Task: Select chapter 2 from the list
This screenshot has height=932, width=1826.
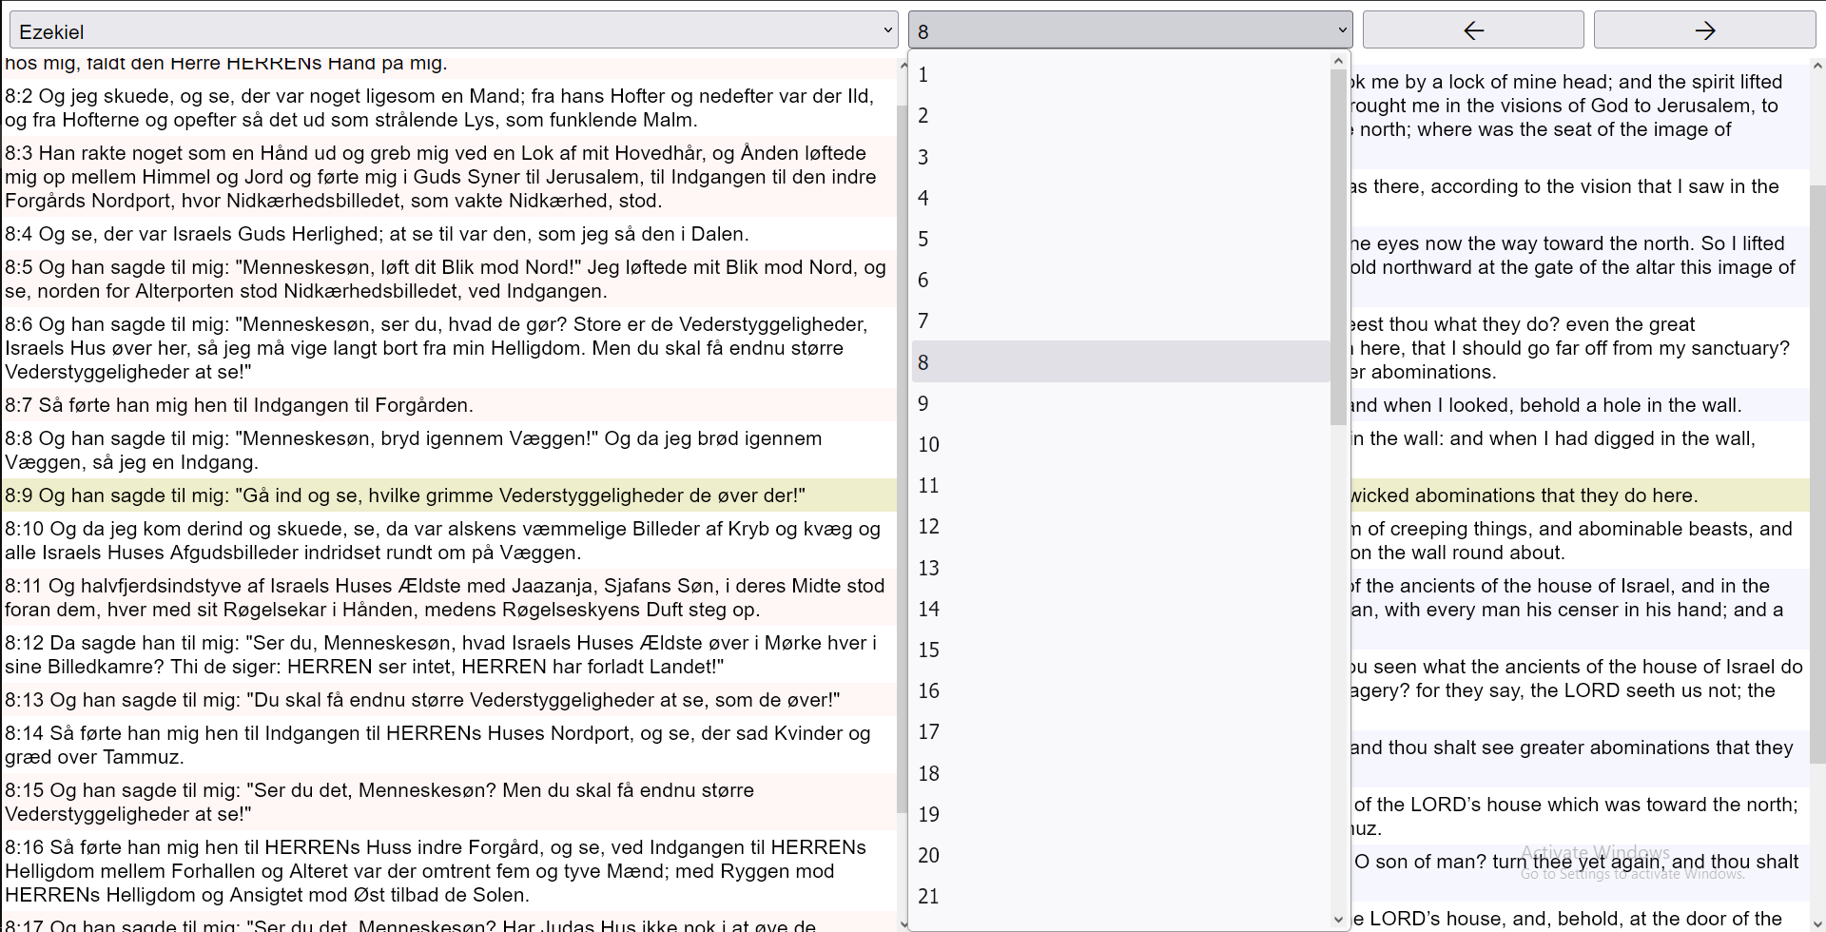Action: 1120,115
